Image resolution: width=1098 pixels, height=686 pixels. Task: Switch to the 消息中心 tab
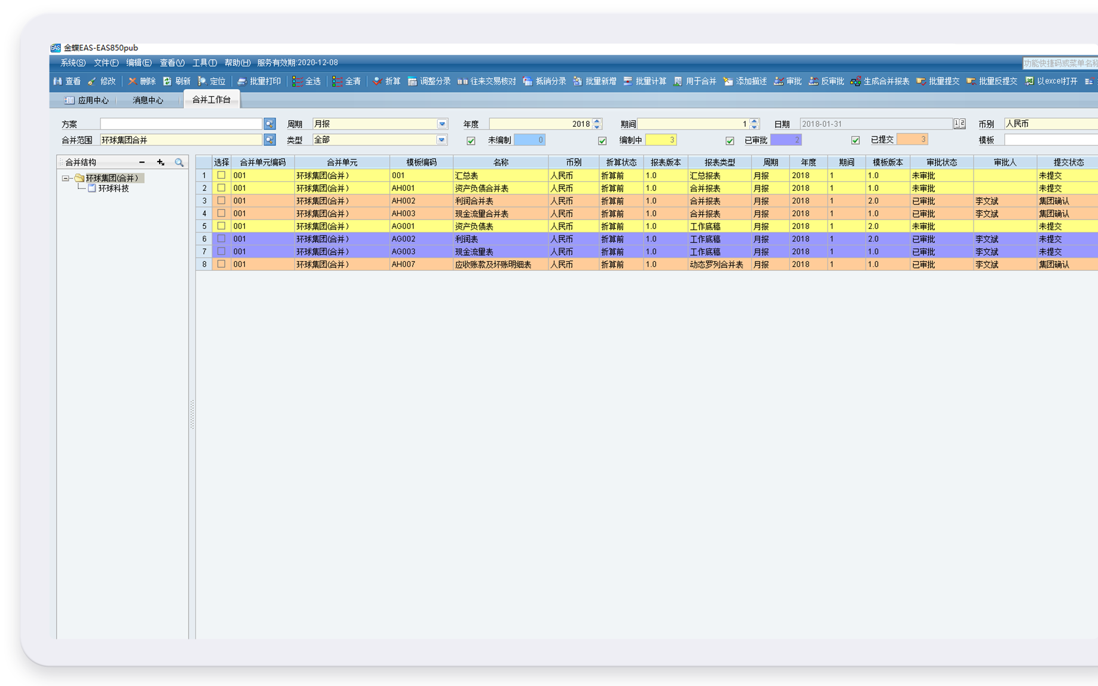(x=148, y=100)
